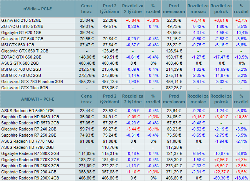Click 'Sapphire Radeon R9 290X 4GB'
This screenshot has width=250, height=181.
click(30, 178)
